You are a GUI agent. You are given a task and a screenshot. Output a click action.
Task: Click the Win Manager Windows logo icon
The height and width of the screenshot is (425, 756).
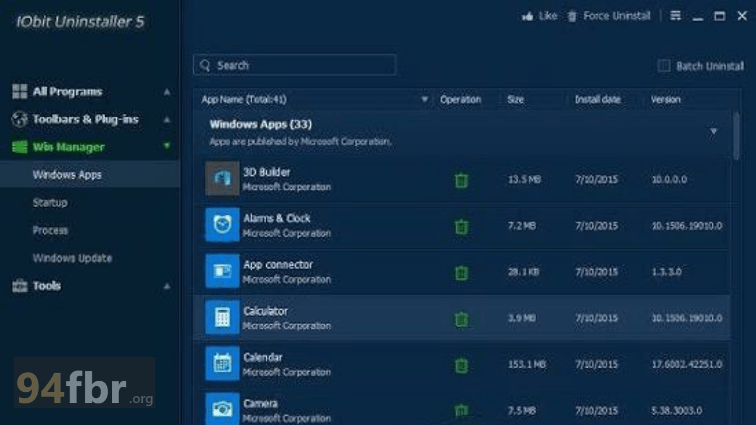pyautogui.click(x=19, y=147)
